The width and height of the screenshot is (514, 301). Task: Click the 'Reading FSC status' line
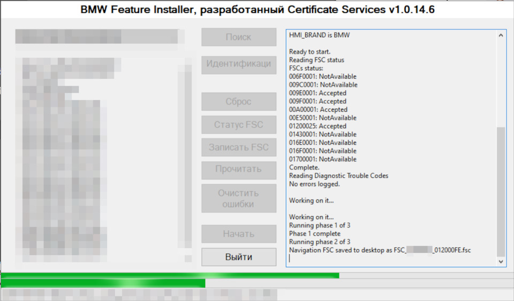316,60
